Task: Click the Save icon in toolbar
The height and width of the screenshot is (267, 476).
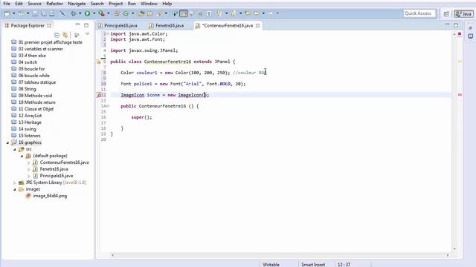Action: (35, 13)
